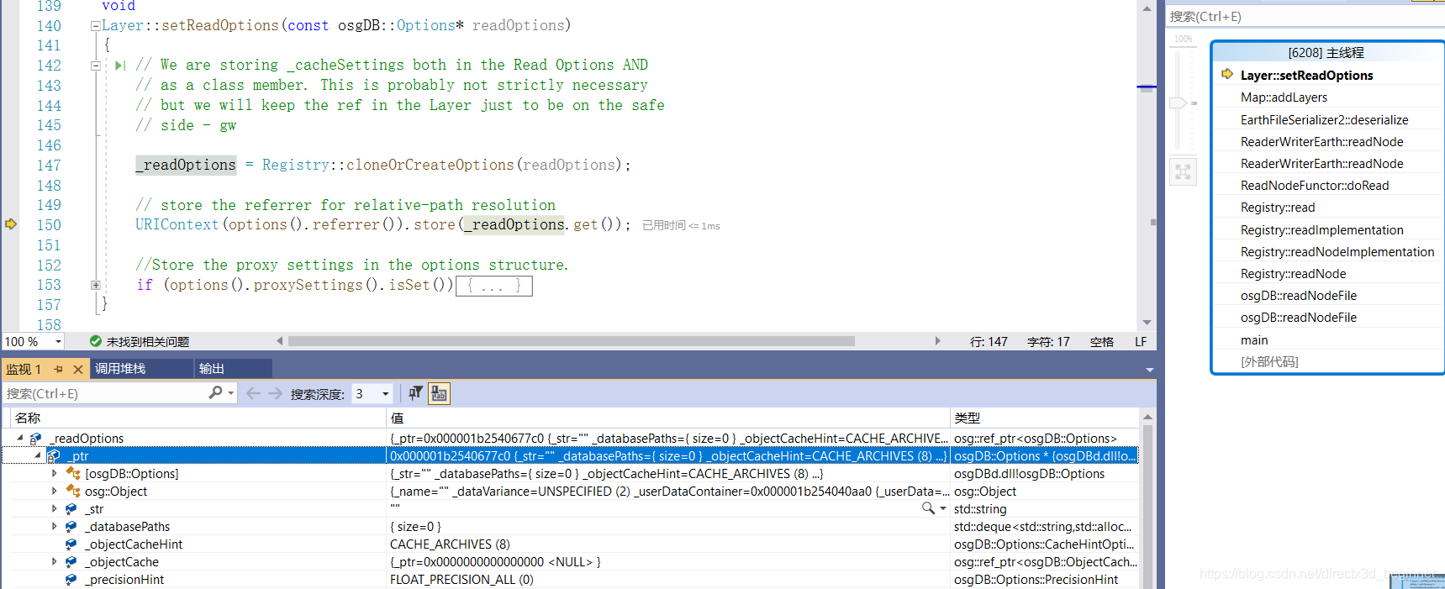Click the 类型 column header
This screenshot has width=1445, height=589.
click(1045, 418)
